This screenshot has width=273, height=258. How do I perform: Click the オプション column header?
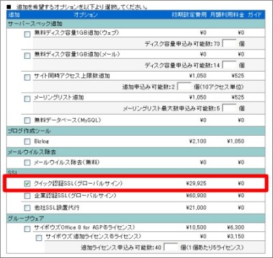tap(85, 15)
